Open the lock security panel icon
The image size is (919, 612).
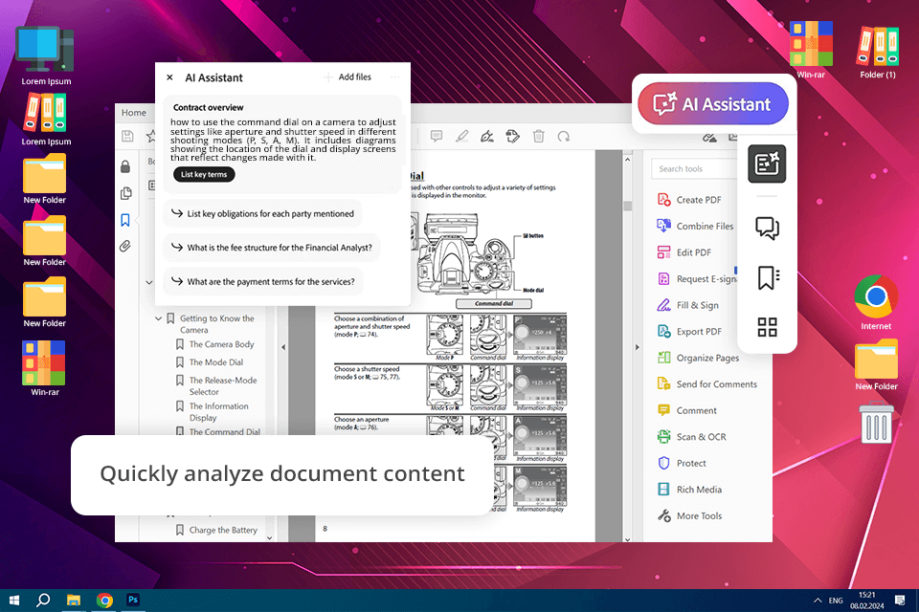125,167
